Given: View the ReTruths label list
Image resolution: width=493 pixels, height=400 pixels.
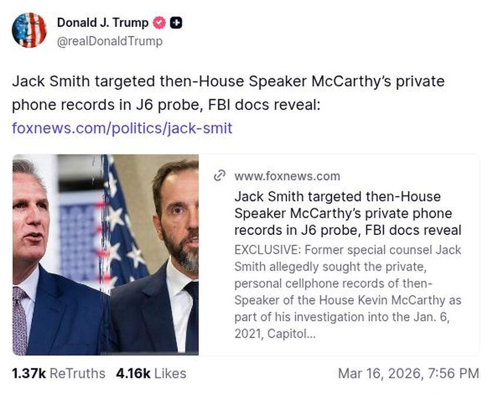Looking at the screenshot, I should coord(77,373).
